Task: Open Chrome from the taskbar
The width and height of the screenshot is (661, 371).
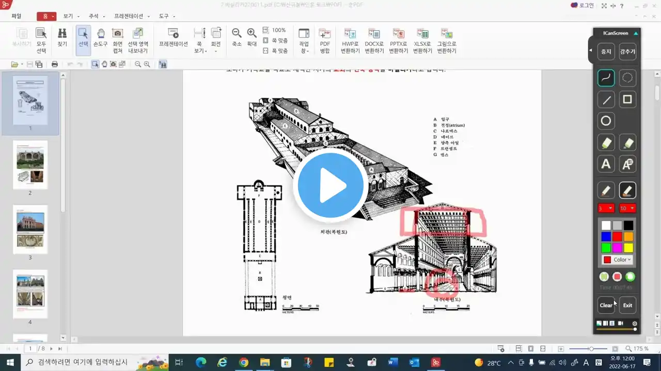Action: click(x=244, y=363)
